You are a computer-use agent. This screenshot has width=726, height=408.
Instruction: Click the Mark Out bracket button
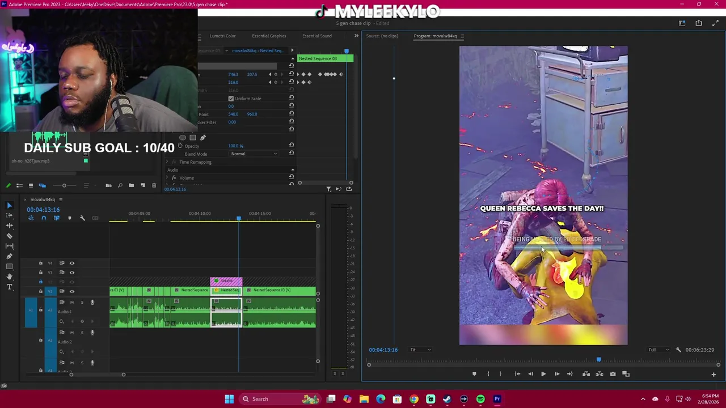pyautogui.click(x=500, y=374)
